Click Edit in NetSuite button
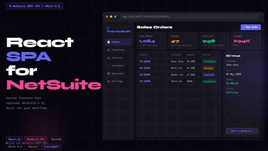268x151 pixels. click(x=242, y=131)
